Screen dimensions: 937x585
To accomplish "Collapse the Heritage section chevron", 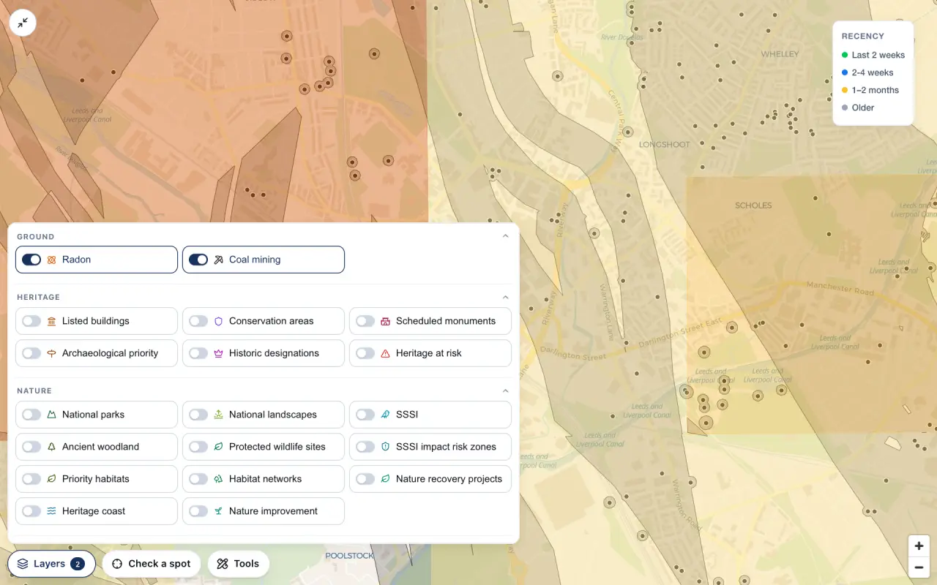I will coord(505,298).
